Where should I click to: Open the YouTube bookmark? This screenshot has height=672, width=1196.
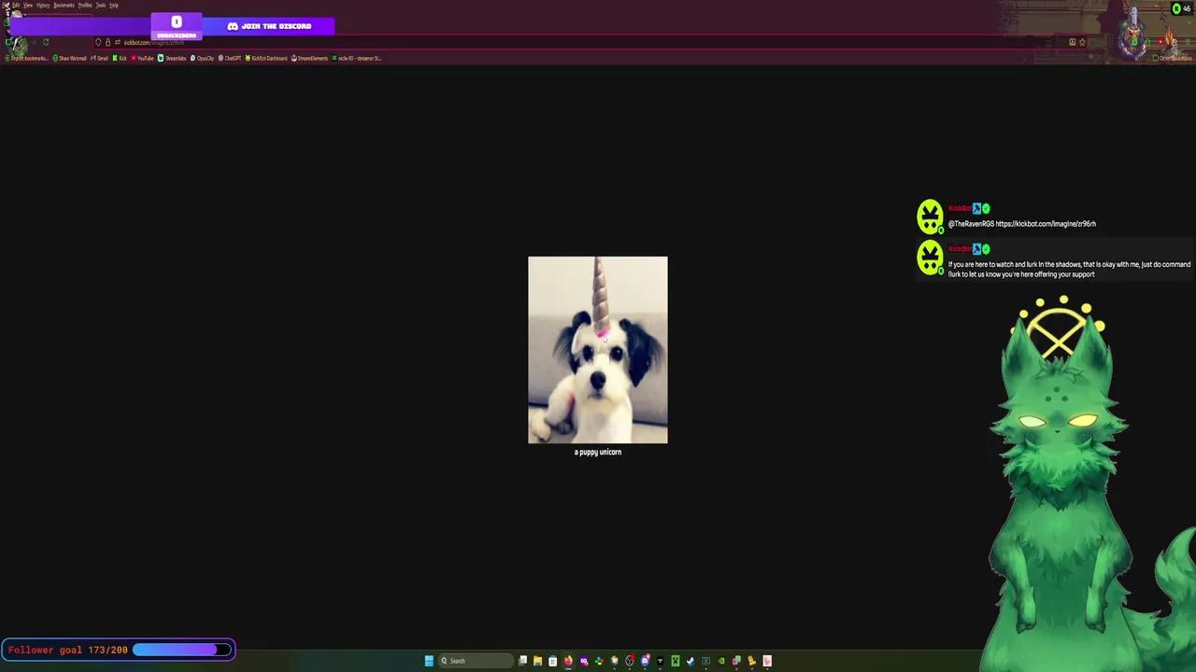[143, 58]
